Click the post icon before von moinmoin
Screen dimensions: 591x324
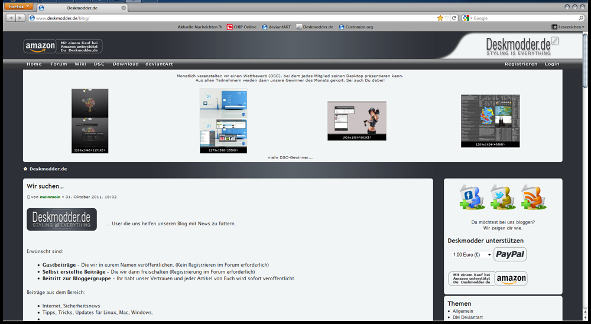point(28,197)
